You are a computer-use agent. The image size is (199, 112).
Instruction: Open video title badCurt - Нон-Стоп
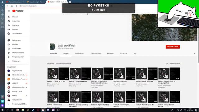pos(120,81)
